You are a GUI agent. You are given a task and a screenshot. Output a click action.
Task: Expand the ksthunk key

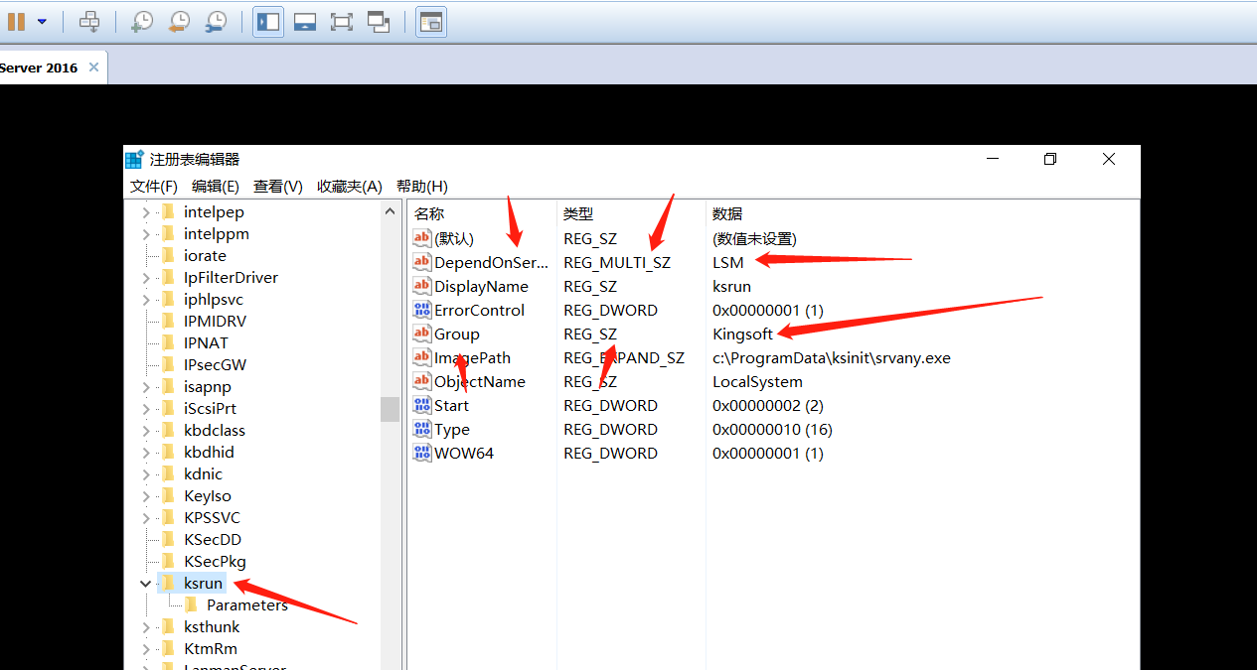146,627
